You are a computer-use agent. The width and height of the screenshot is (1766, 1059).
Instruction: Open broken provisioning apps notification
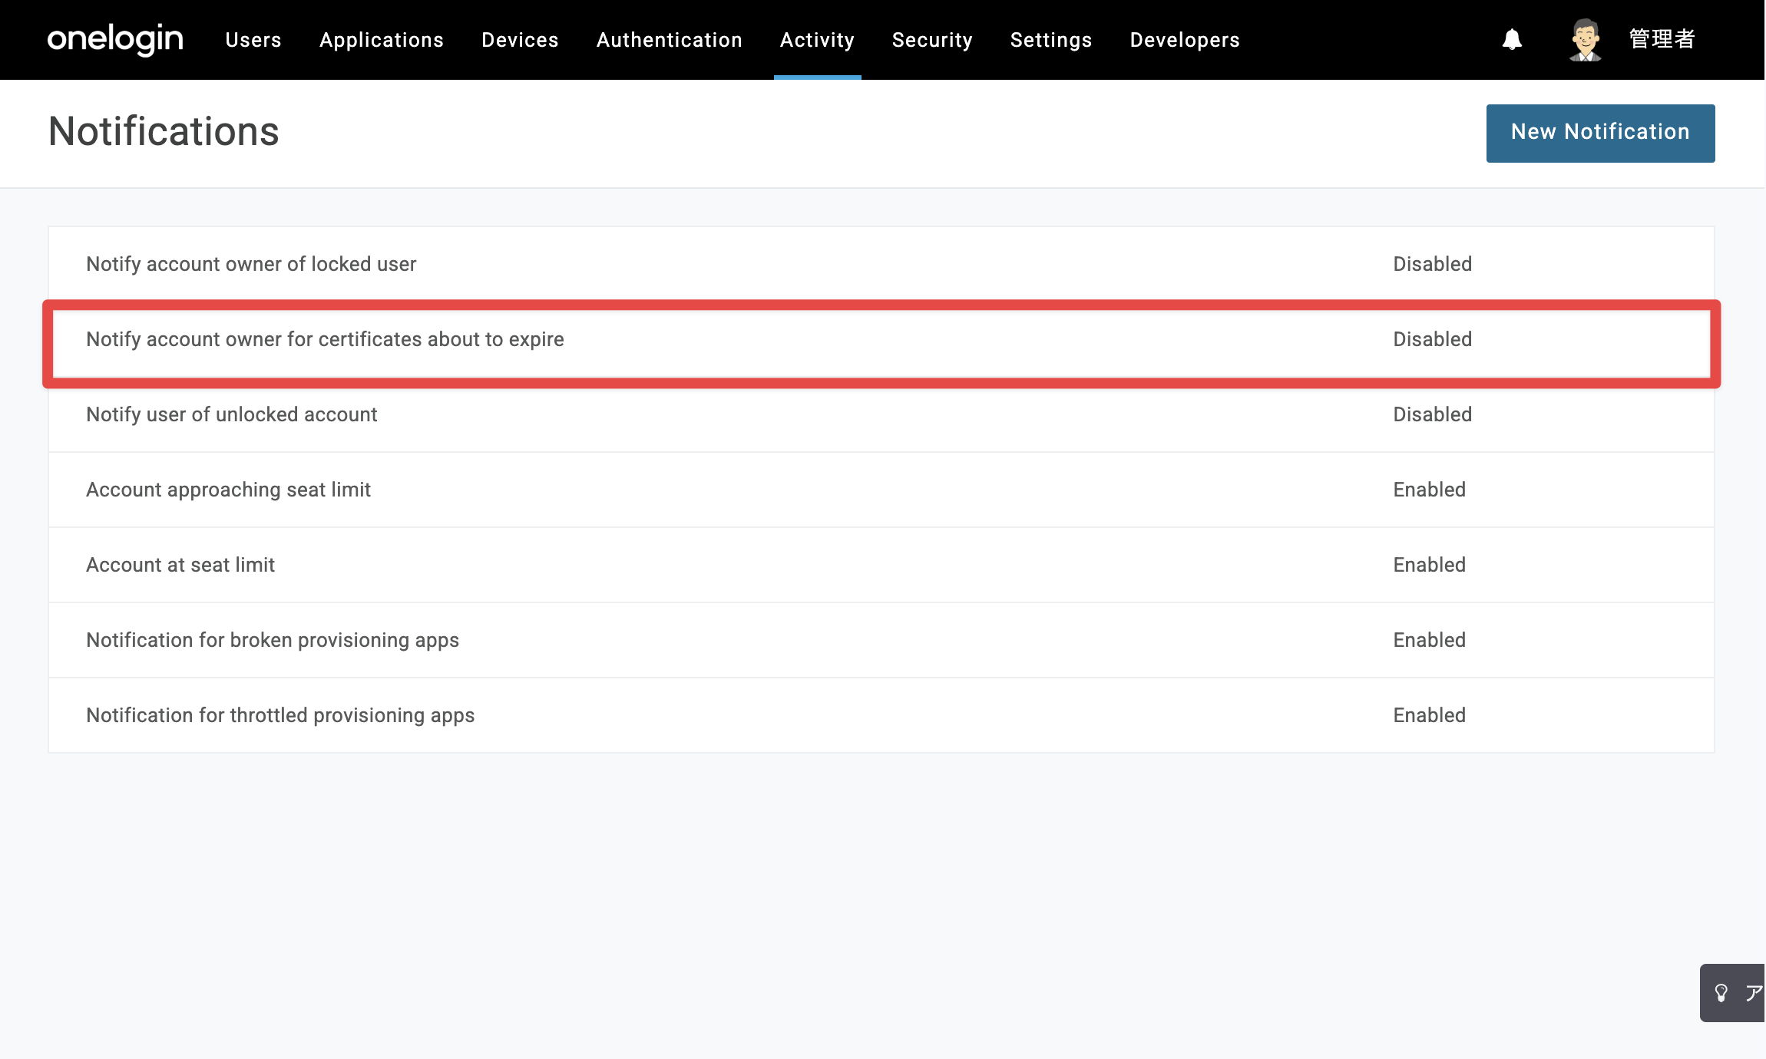(x=881, y=640)
